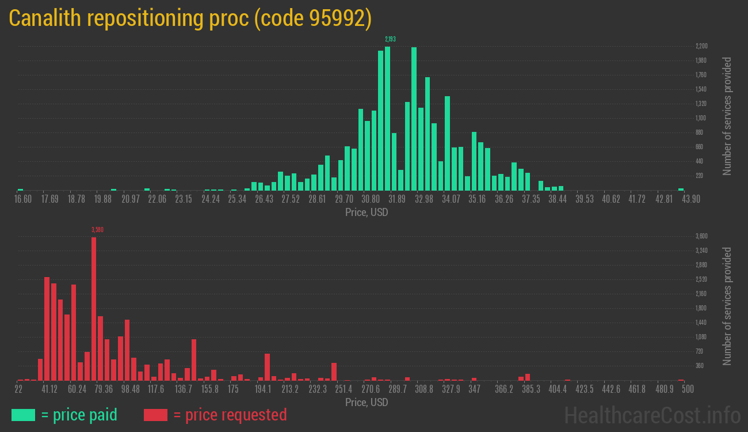Image resolution: width=748 pixels, height=432 pixels.
Task: Click the small green bar above 43.90
Action: tap(681, 189)
